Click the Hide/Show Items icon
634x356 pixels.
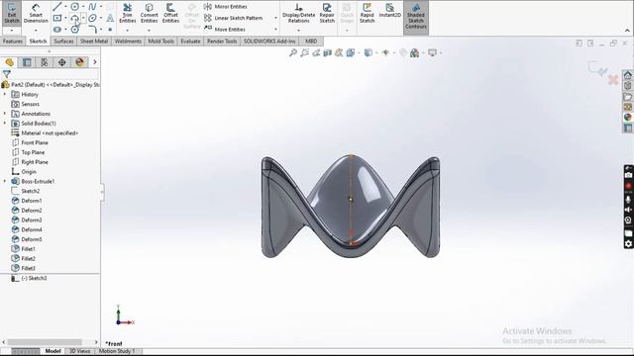385,52
